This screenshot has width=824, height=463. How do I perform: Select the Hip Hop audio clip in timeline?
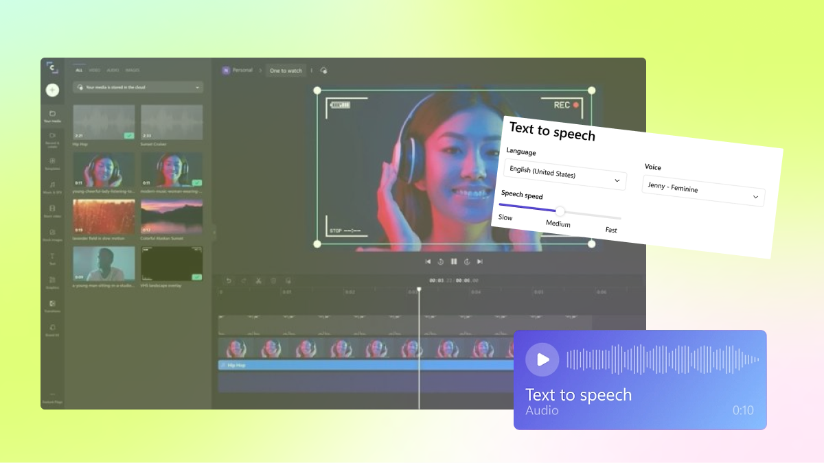[365, 366]
